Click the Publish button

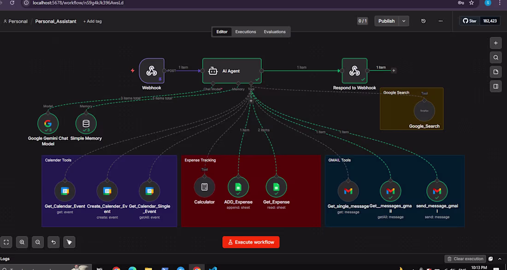pos(387,21)
